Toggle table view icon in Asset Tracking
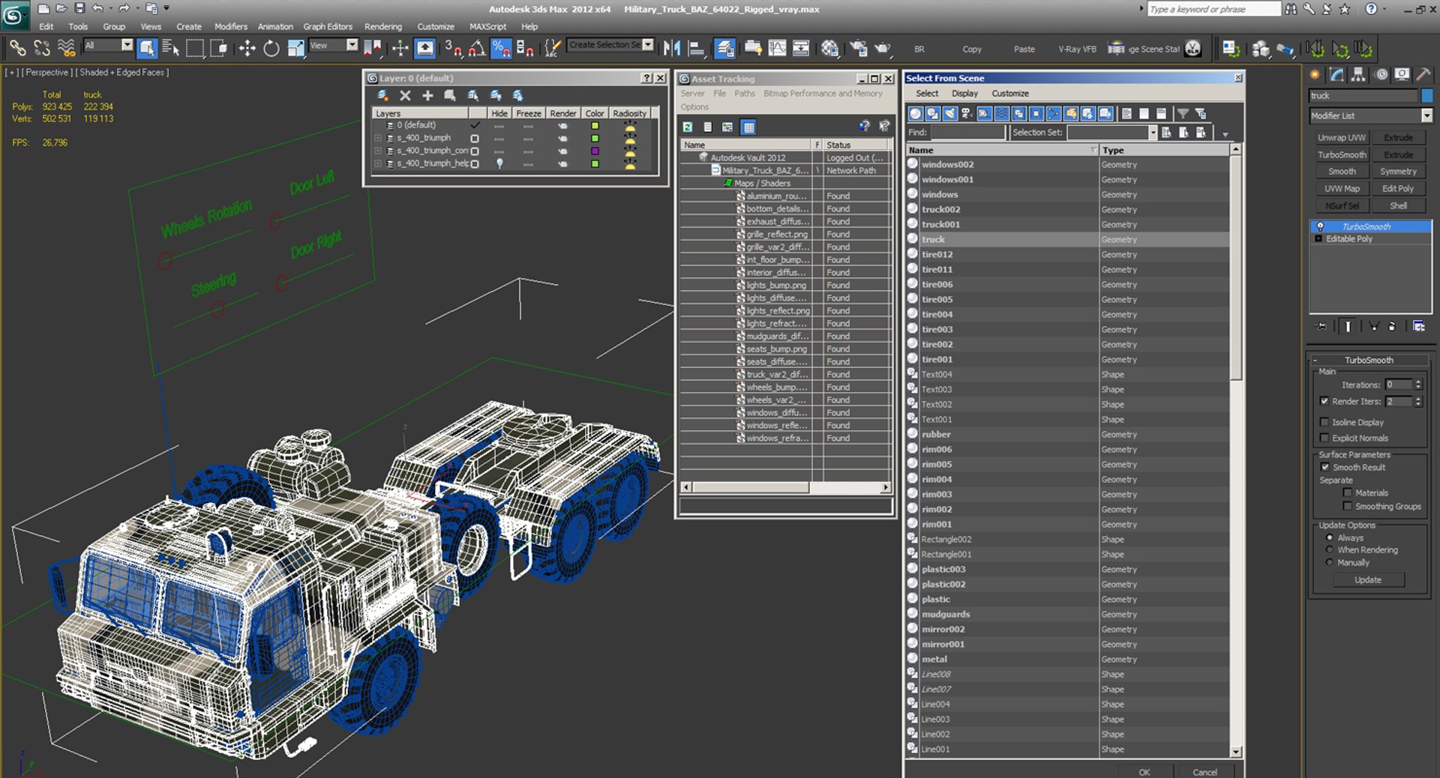Screen dimensions: 1440x778 point(748,127)
